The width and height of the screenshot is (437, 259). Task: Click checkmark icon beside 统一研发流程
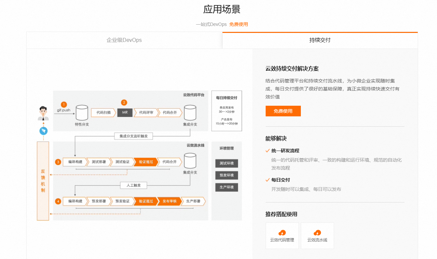[268, 151]
